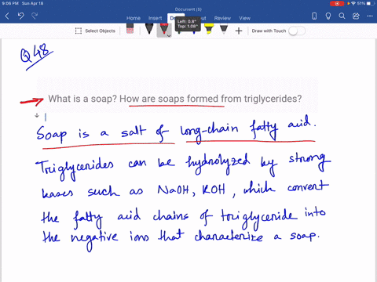Click the Select Objects button
The image size is (377, 282).
point(95,31)
